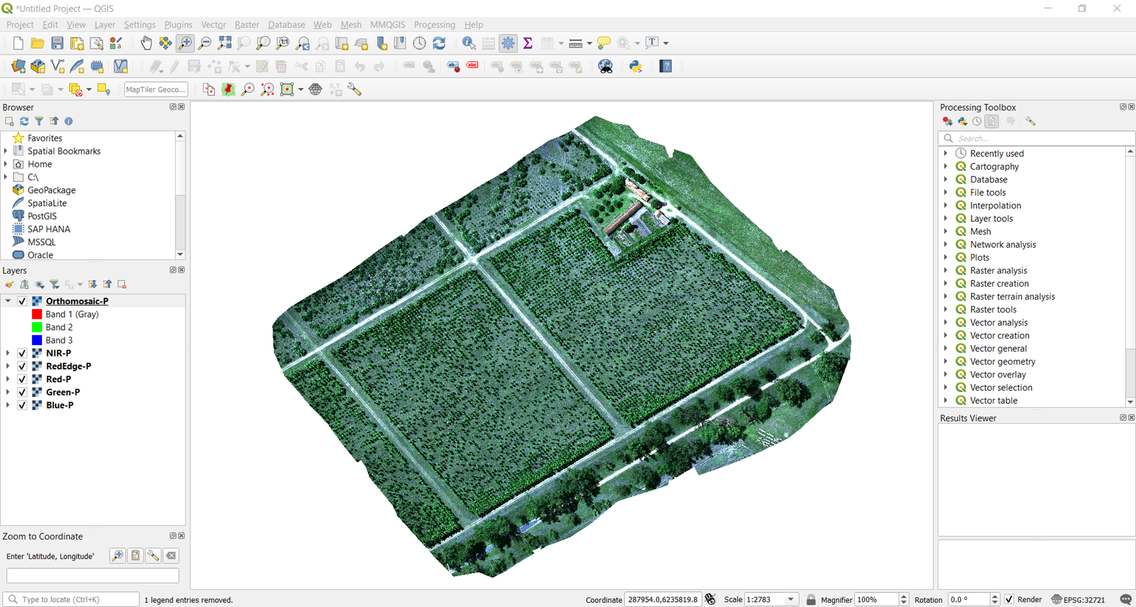Screen dimensions: 1136x607
Task: Open the Processing menu
Action: click(x=434, y=24)
